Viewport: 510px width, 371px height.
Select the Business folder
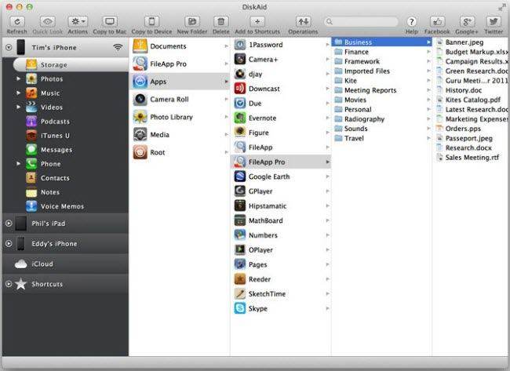pyautogui.click(x=382, y=42)
